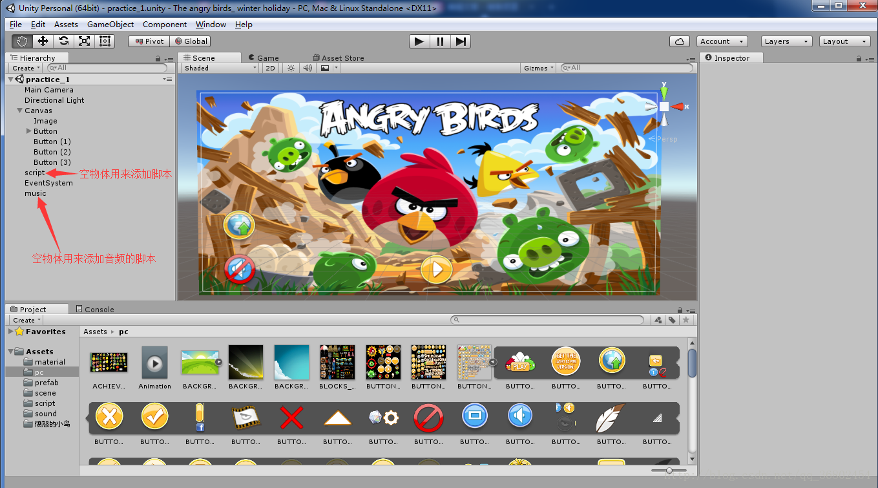Image resolution: width=878 pixels, height=488 pixels.
Task: Toggle scene effects image icon
Action: [x=325, y=68]
